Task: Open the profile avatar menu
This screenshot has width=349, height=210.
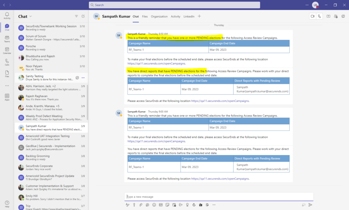Action: [315, 5]
